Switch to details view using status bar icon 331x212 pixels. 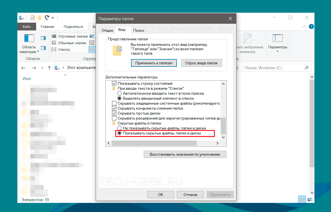pyautogui.click(x=302, y=199)
